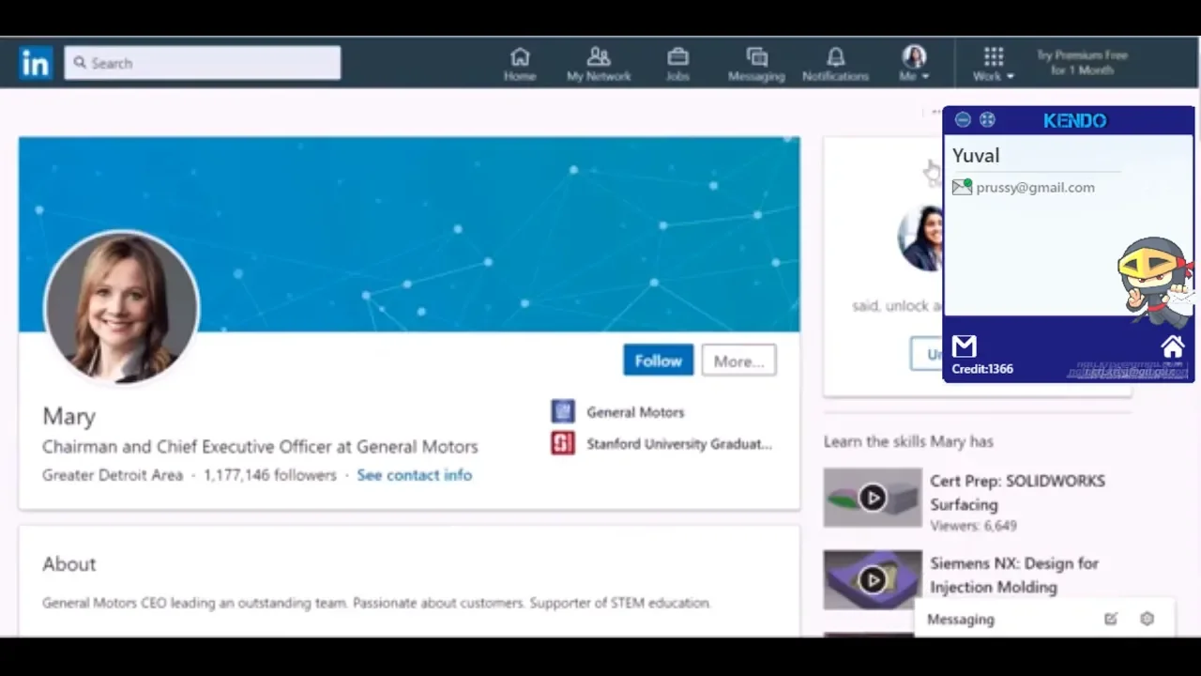The height and width of the screenshot is (676, 1201).
Task: Click the Yuval name in the Kendo panel
Action: pyautogui.click(x=976, y=156)
